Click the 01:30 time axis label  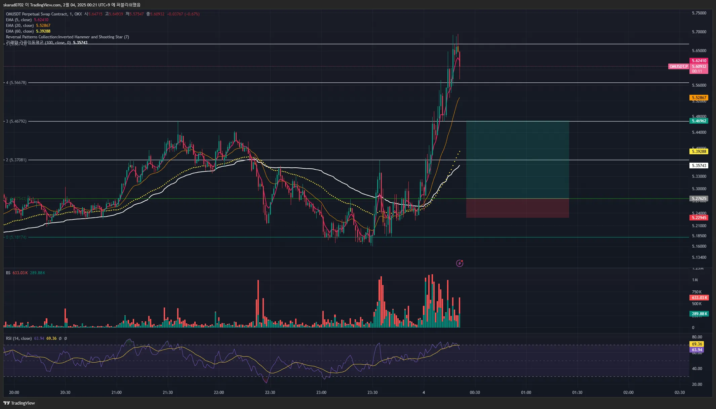[x=577, y=393]
